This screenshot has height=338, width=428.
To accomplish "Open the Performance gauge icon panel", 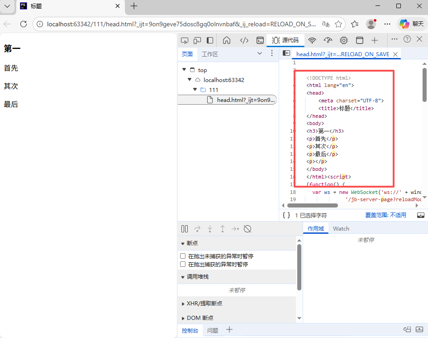I will point(328,40).
